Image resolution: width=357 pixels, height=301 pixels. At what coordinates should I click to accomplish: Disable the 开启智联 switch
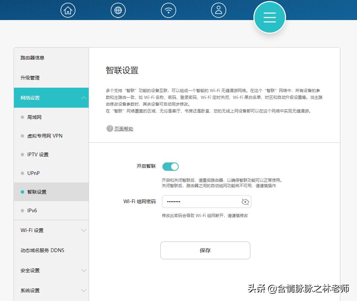click(x=170, y=166)
